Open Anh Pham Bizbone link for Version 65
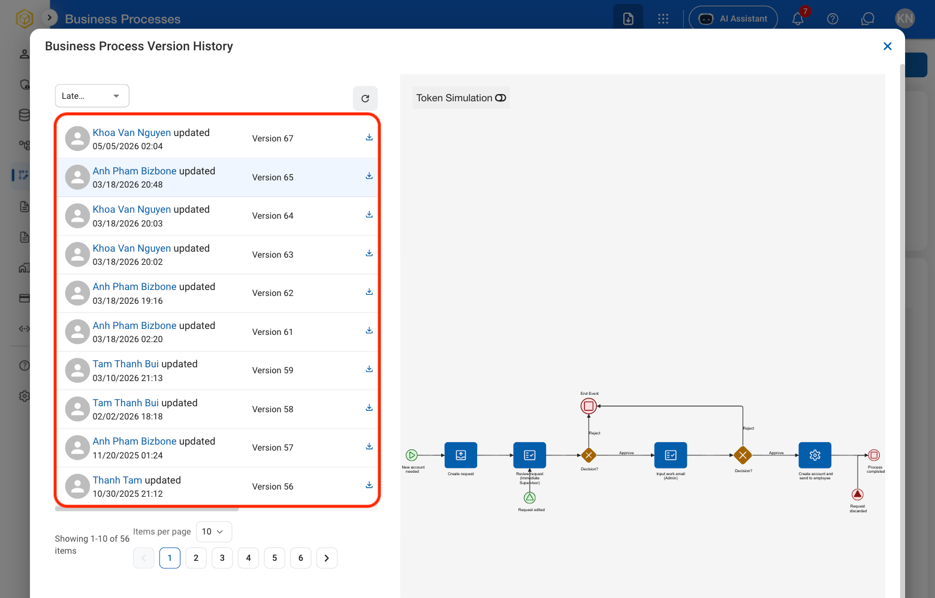 (x=135, y=171)
